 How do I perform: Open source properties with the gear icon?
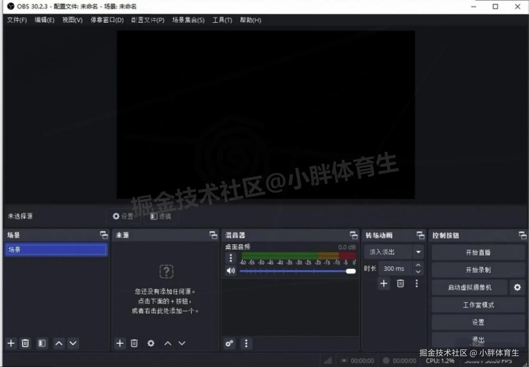151,343
